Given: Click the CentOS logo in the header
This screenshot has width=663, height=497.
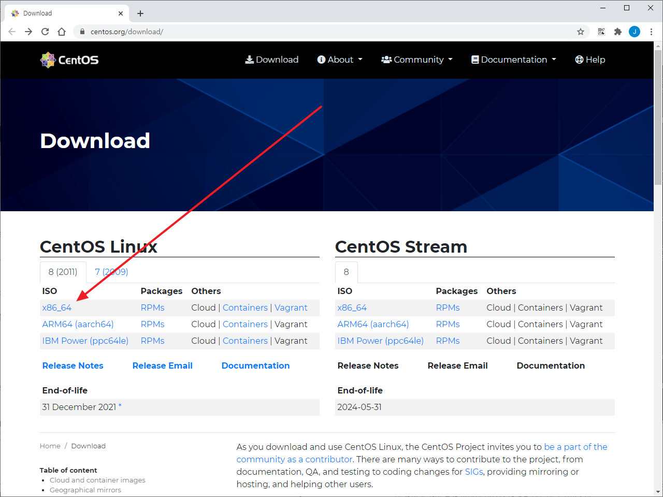Looking at the screenshot, I should pyautogui.click(x=69, y=60).
